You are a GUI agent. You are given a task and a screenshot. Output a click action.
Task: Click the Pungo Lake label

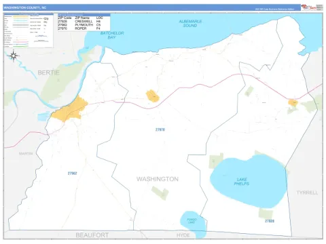(192, 221)
